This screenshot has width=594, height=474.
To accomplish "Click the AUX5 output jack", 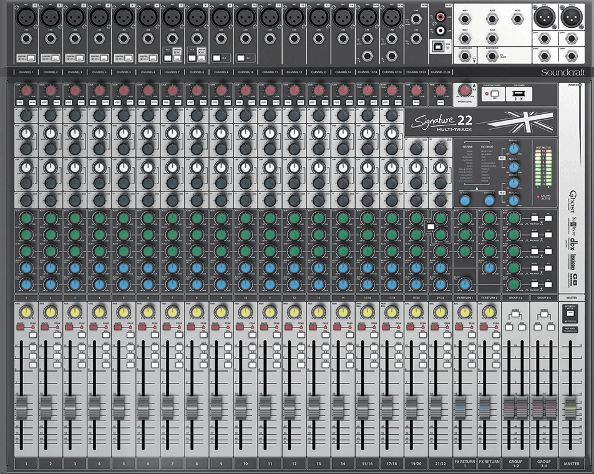I will click(492, 38).
